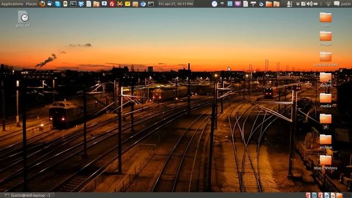Open the text document launcher in panel

click(x=89, y=4)
